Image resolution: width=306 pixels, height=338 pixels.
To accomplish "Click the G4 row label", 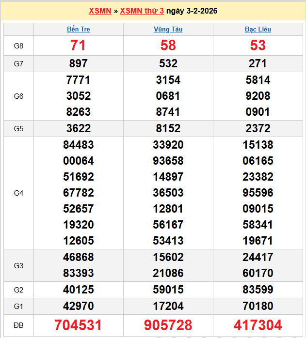I will click(18, 193).
